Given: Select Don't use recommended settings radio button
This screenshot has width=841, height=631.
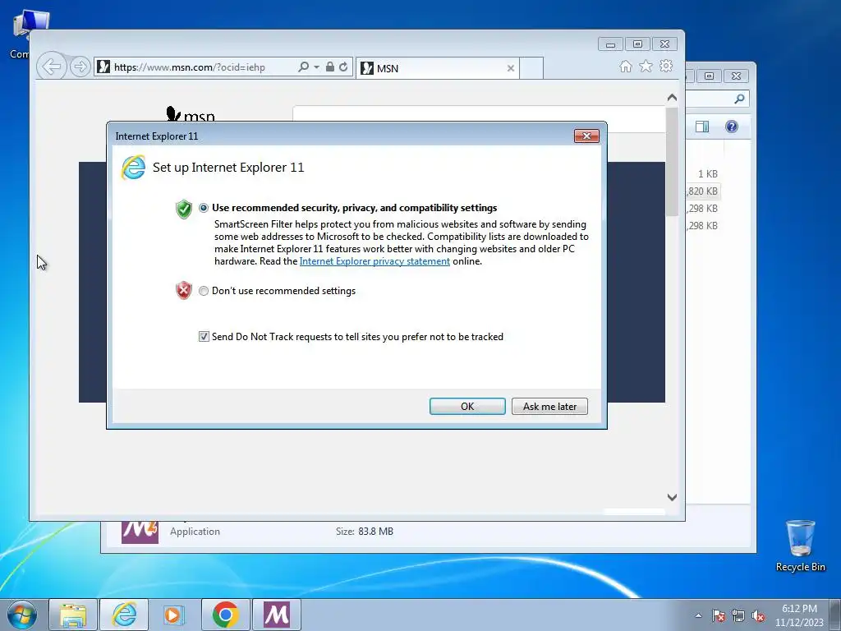Looking at the screenshot, I should [x=204, y=291].
